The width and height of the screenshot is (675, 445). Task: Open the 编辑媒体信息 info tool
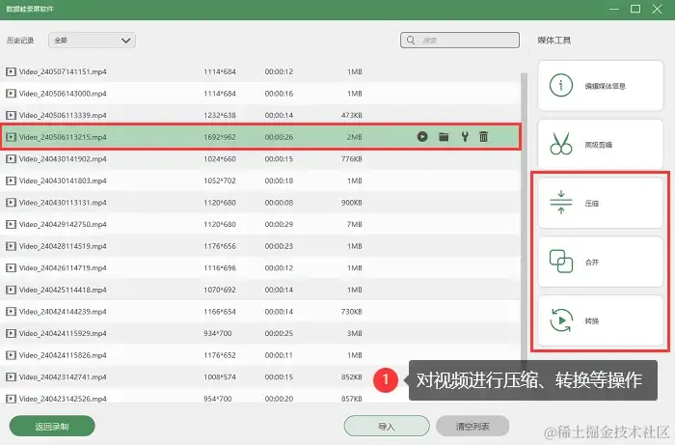601,86
